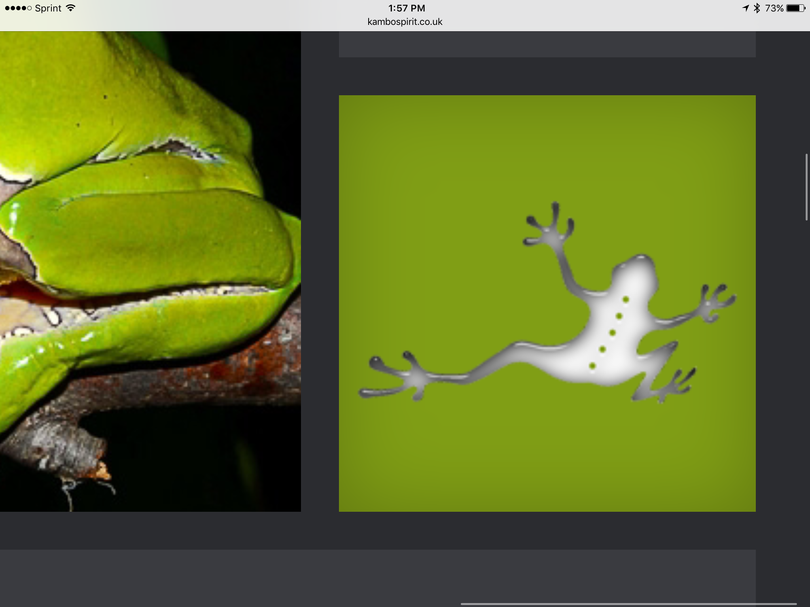
Task: Tap the 1:57 PM clock
Action: [x=406, y=8]
